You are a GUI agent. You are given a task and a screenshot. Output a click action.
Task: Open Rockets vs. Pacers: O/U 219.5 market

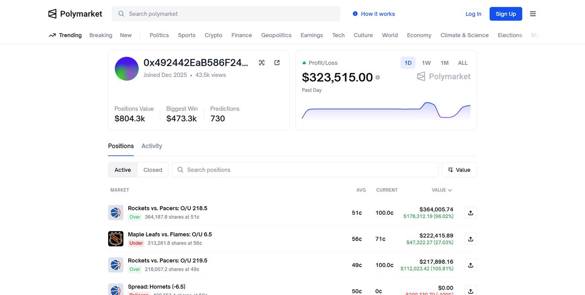[168, 260]
